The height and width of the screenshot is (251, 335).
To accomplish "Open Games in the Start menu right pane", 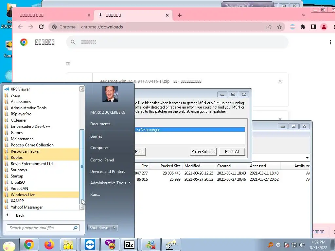I will click(96, 136).
